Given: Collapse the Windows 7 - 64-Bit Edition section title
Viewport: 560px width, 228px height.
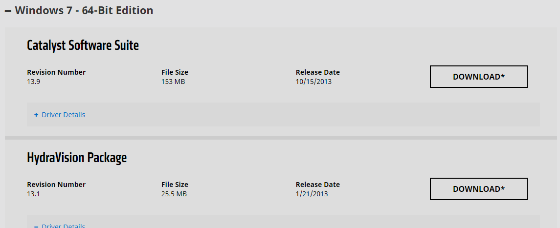Looking at the screenshot, I should (x=84, y=10).
